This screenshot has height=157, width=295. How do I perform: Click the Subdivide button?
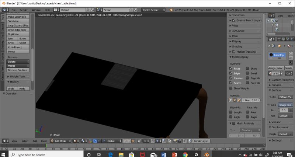click(x=18, y=21)
